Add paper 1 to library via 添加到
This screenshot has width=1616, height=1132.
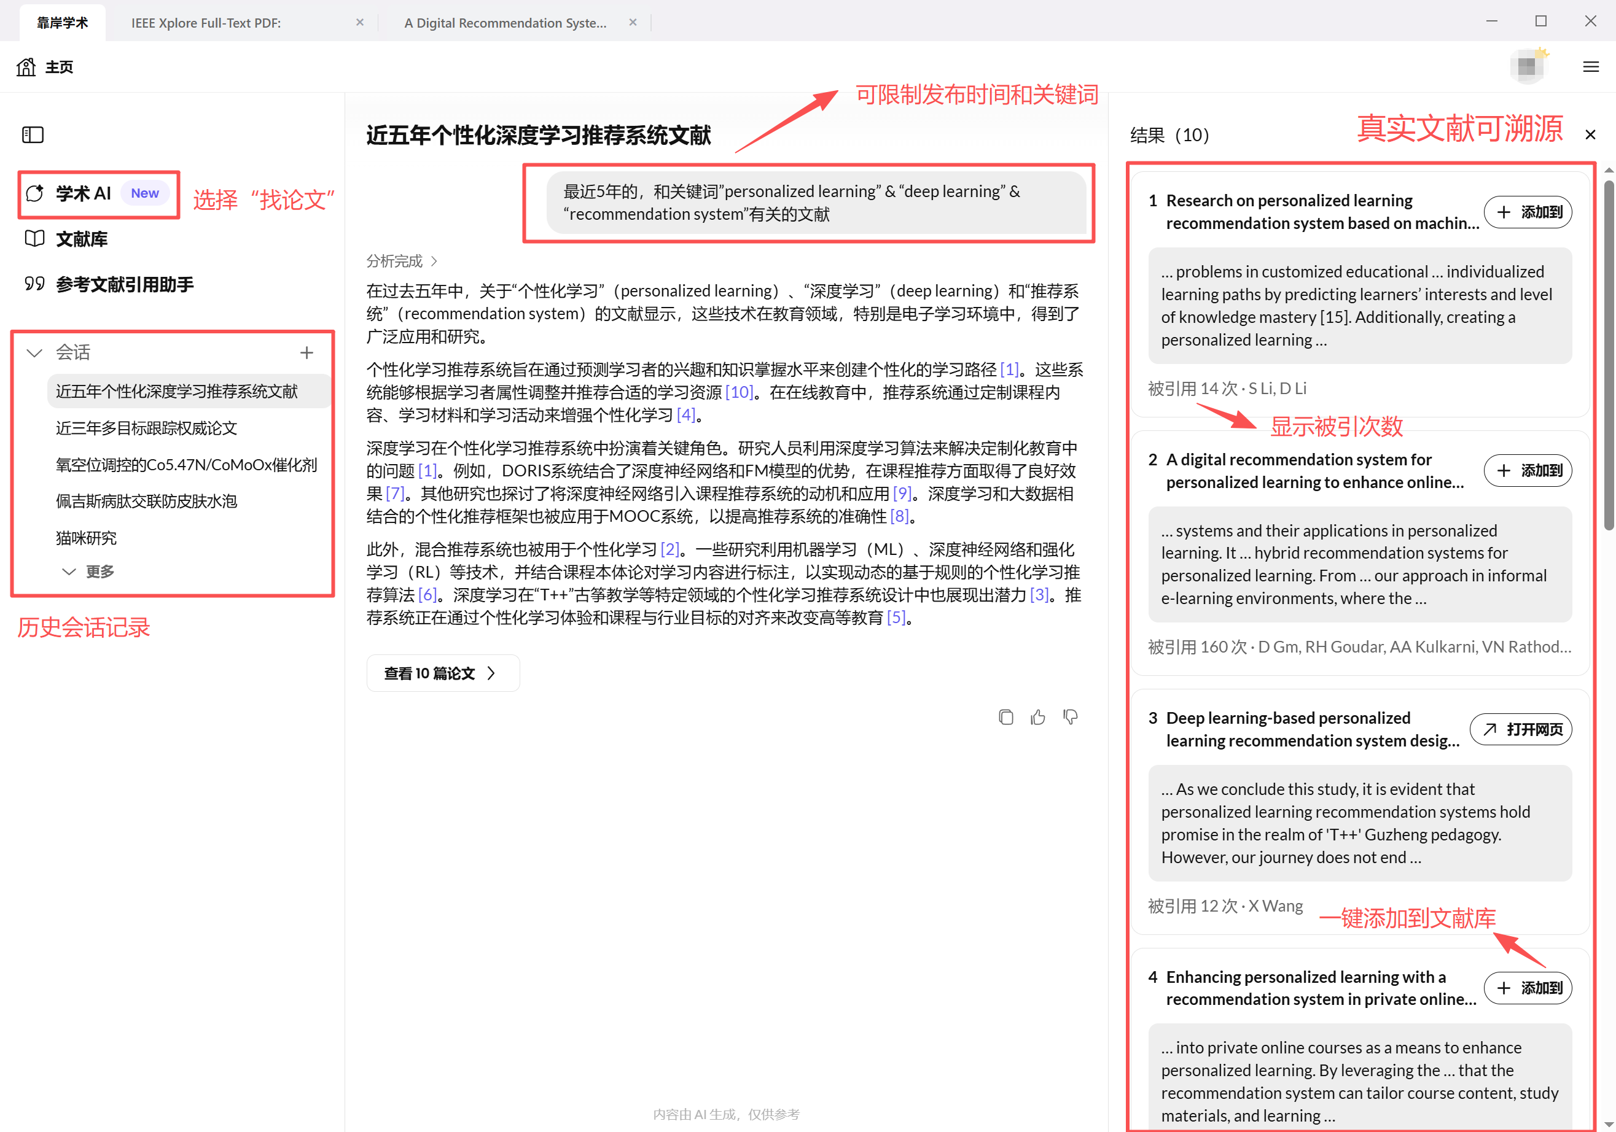click(x=1528, y=212)
